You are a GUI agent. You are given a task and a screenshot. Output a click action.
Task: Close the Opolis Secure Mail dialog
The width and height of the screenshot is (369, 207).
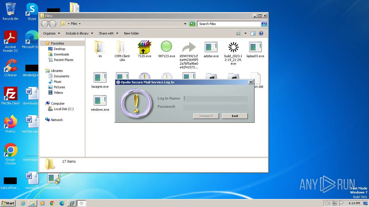tap(251, 82)
